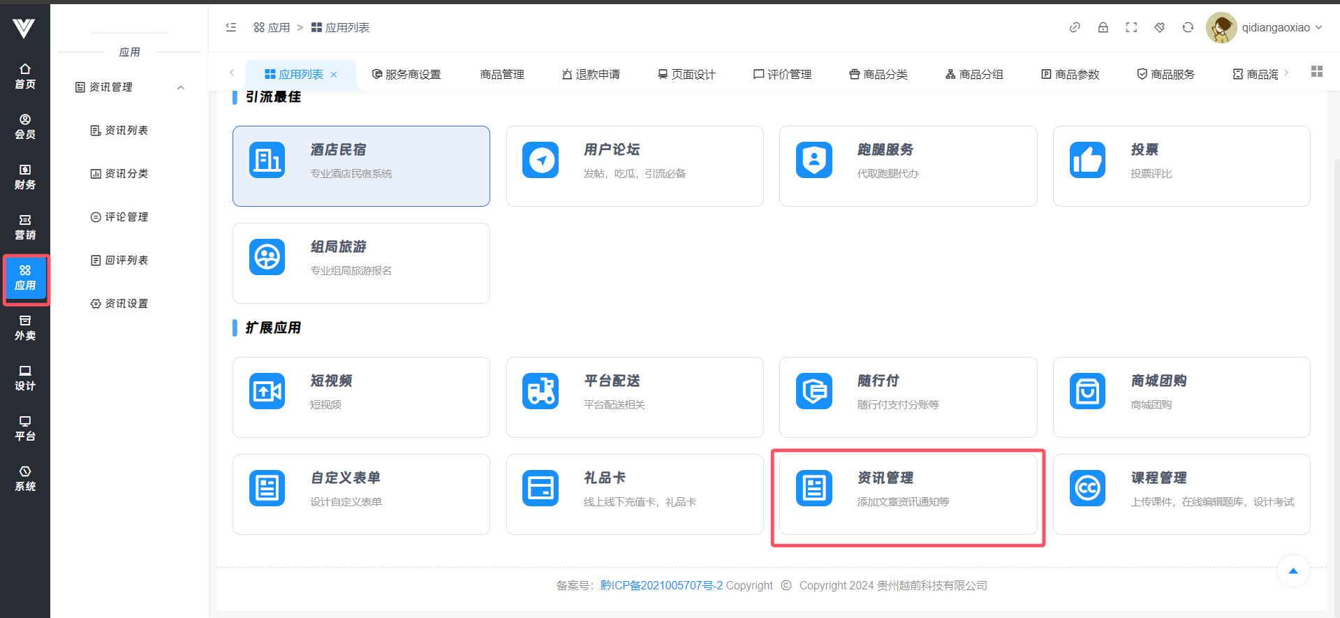
Task: Click the lock screen icon
Action: [1103, 27]
